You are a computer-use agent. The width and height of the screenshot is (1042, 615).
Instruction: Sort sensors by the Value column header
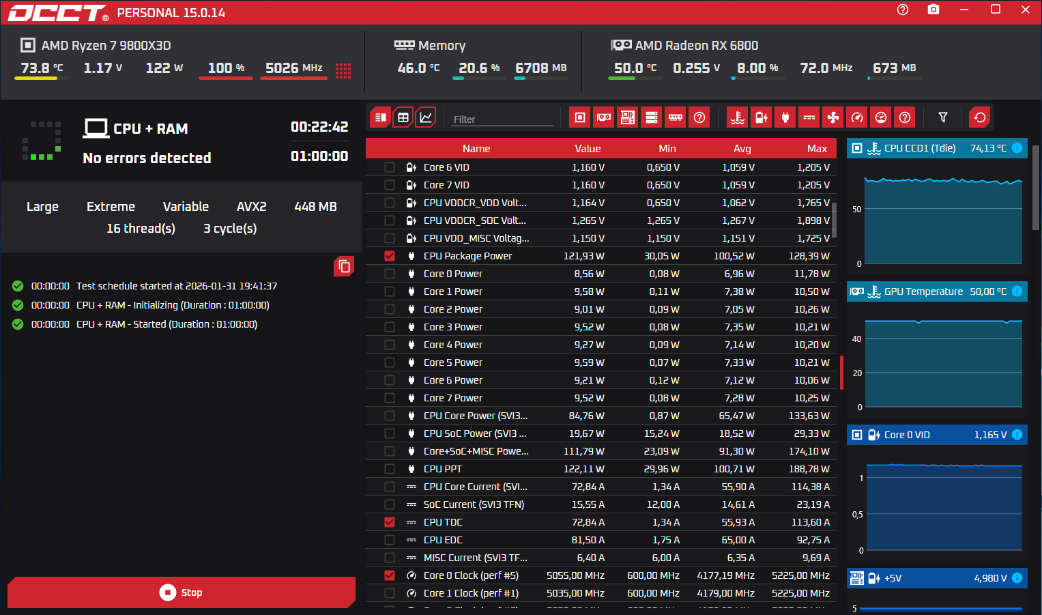point(588,149)
